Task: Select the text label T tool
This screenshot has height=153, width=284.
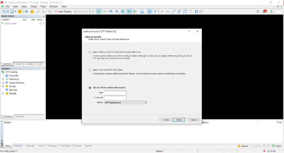Action: (x=191, y=11)
